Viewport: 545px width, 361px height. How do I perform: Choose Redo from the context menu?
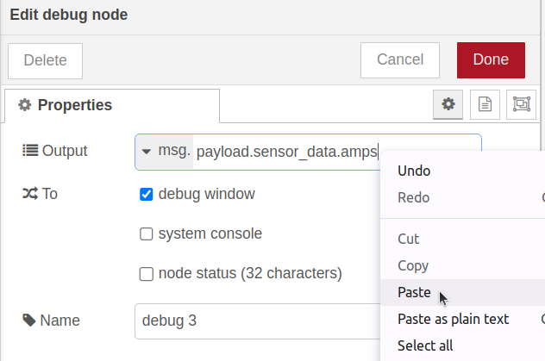(x=462, y=197)
